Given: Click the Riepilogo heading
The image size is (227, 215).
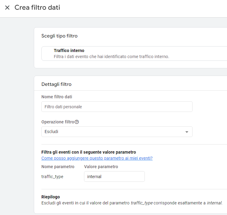Looking at the screenshot, I should [x=50, y=197].
